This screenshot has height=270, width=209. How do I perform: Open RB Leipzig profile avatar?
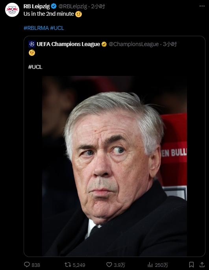(x=12, y=10)
